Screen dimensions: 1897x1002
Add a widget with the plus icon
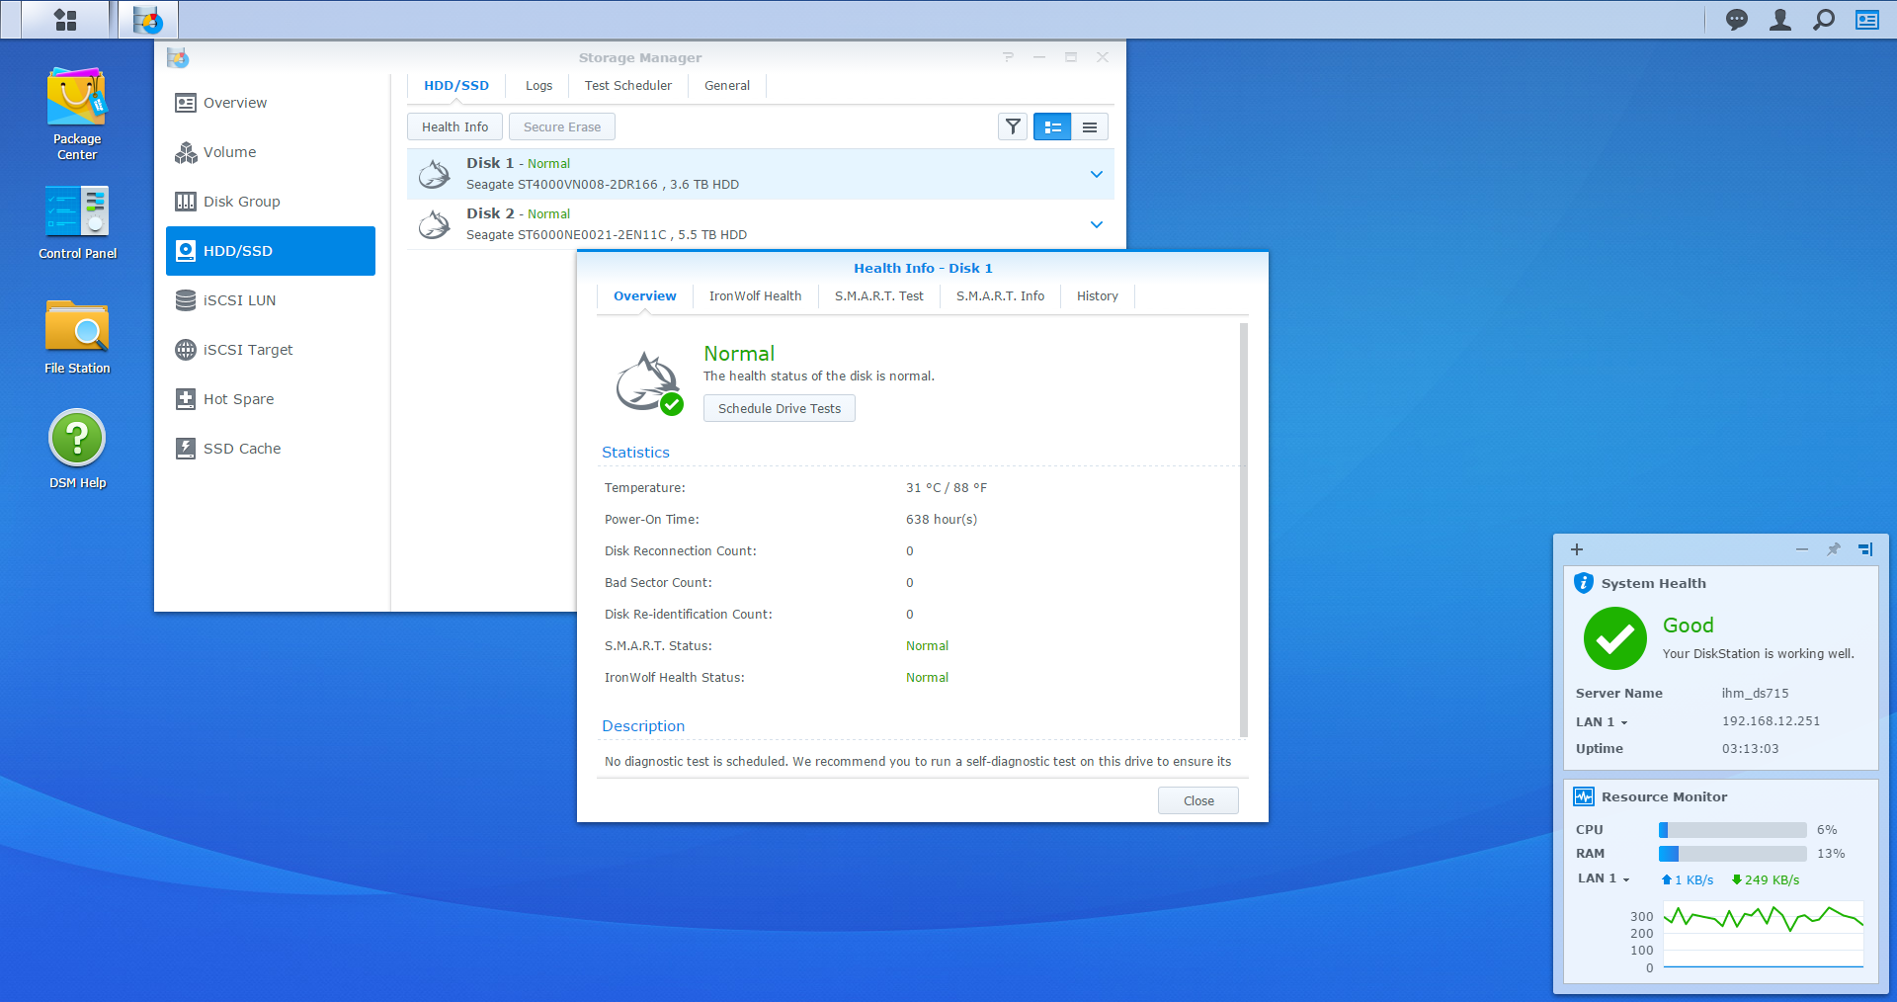point(1577,549)
